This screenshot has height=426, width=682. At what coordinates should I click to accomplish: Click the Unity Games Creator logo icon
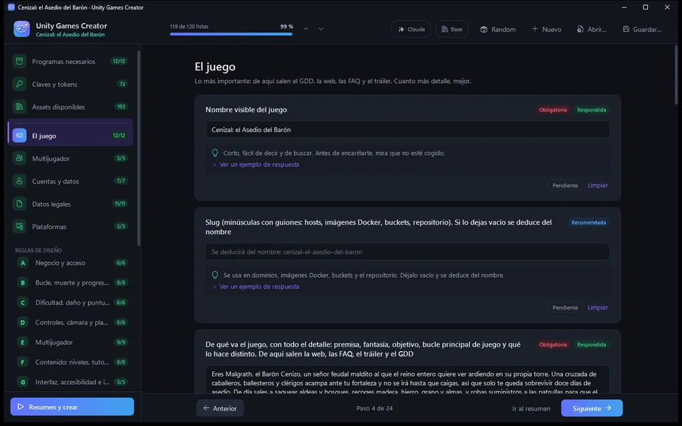[21, 29]
